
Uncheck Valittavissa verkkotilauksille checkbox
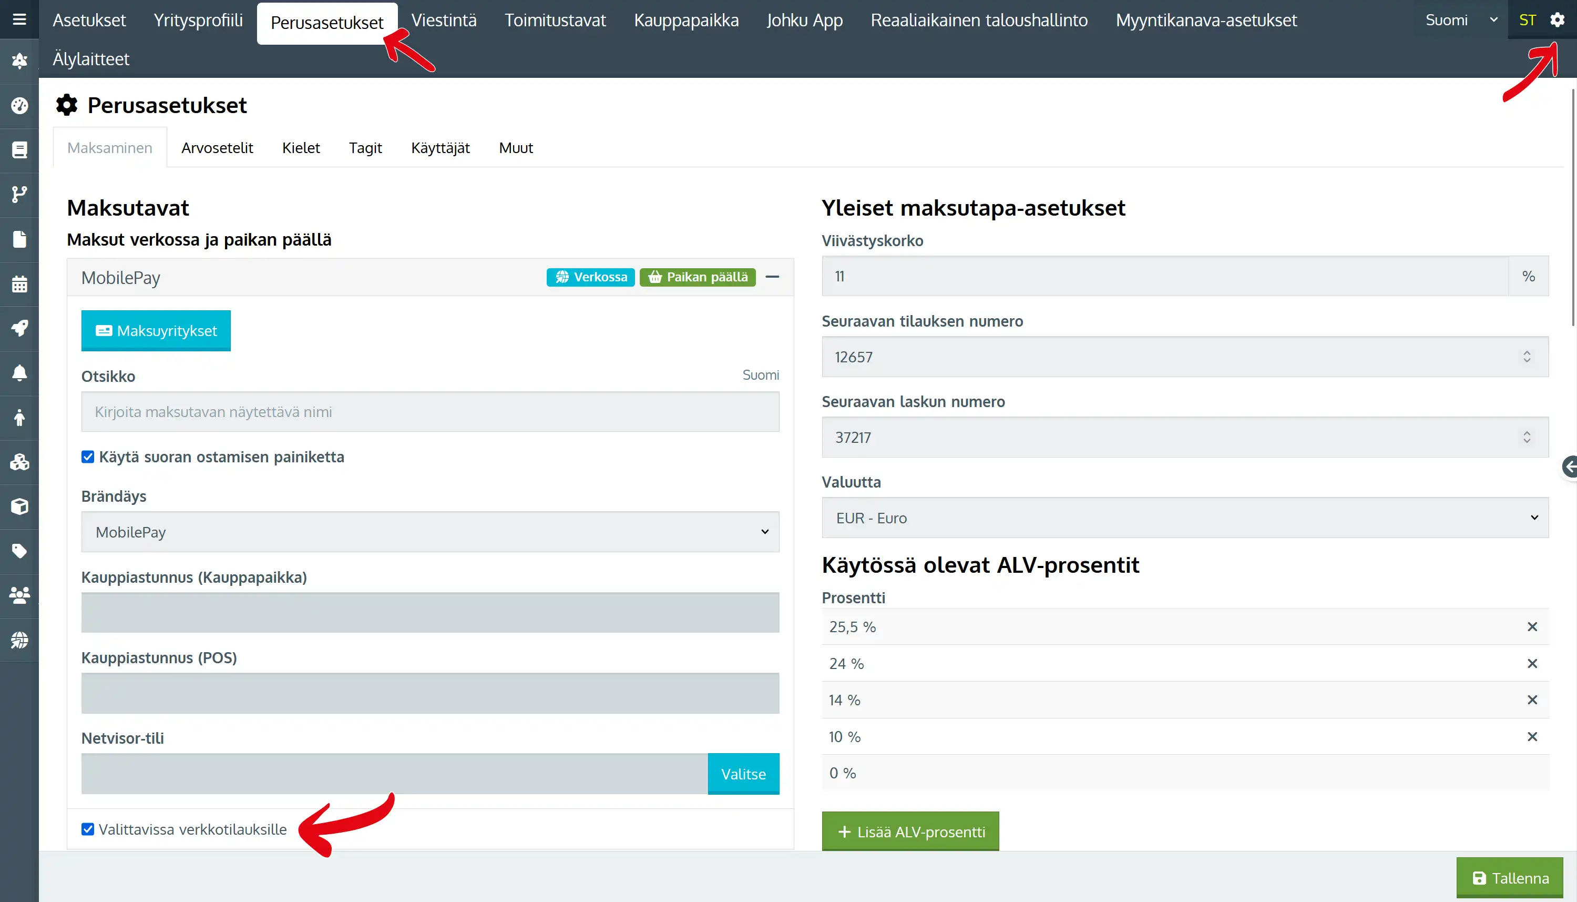coord(88,829)
